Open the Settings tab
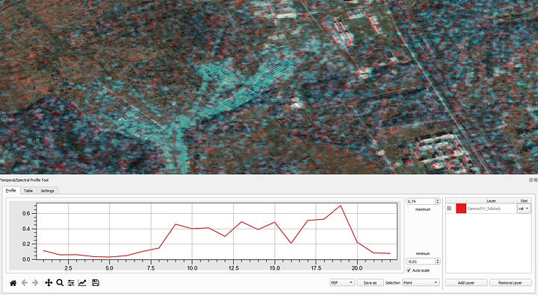 pyautogui.click(x=47, y=191)
